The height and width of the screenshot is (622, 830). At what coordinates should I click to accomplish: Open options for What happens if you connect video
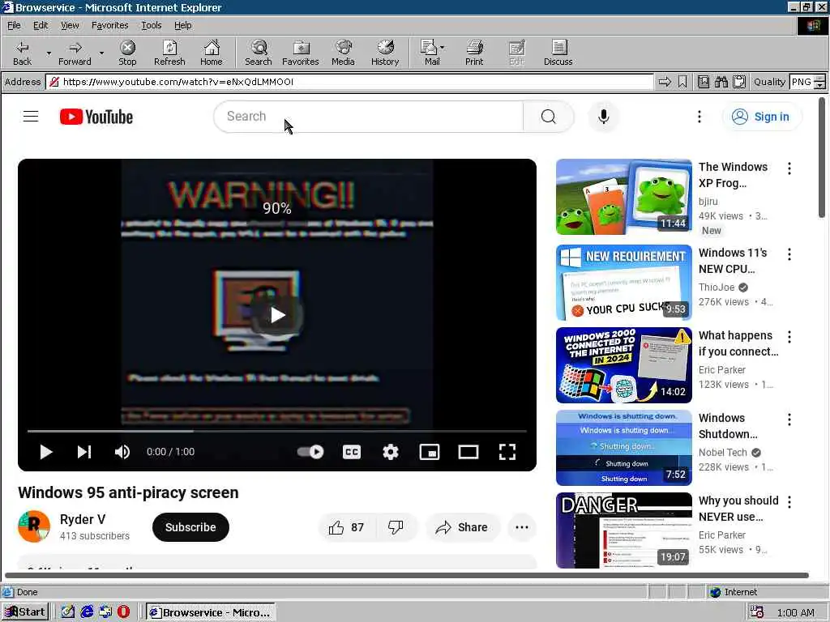point(789,337)
